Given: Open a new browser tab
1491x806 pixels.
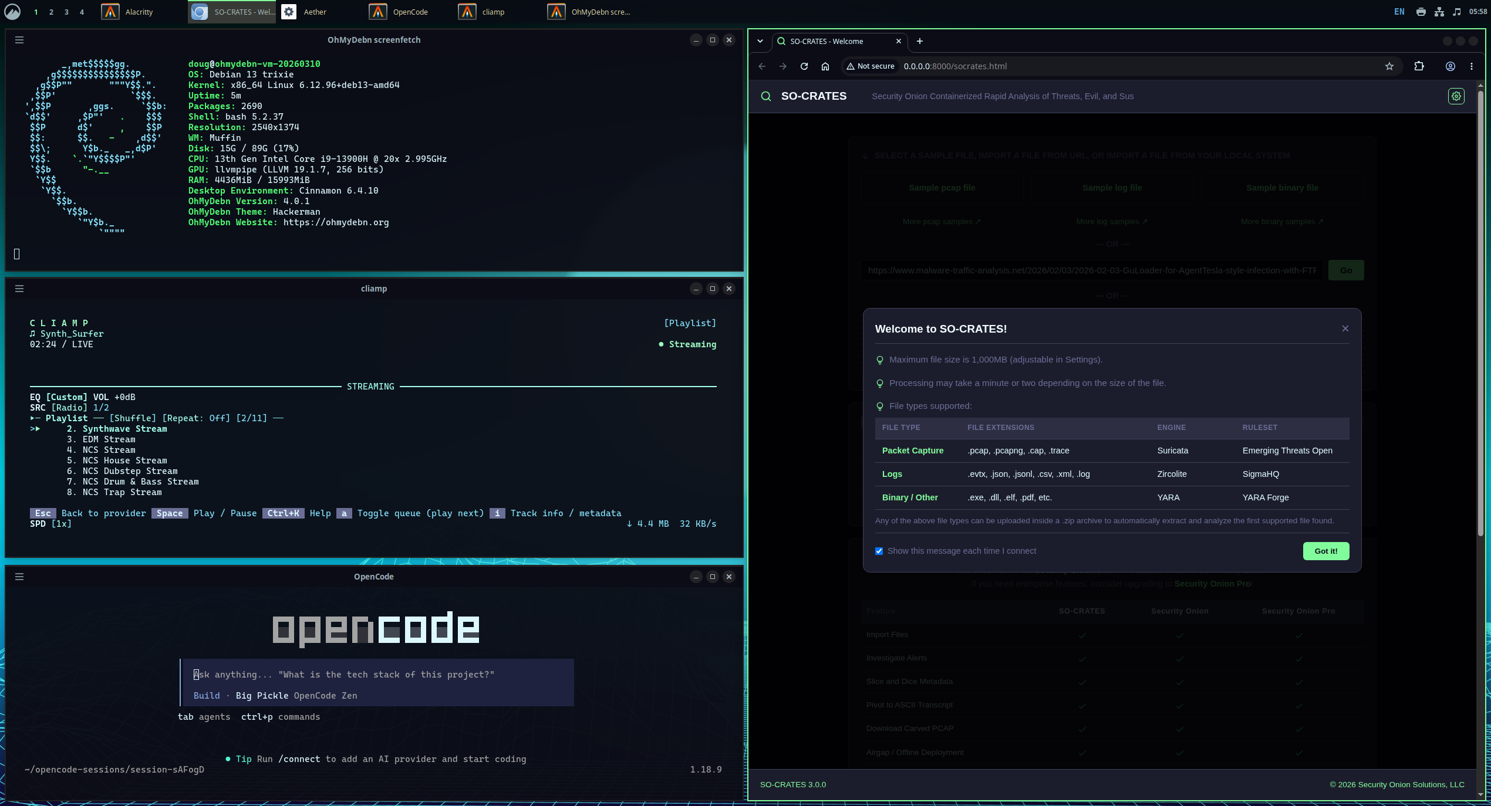Looking at the screenshot, I should click(920, 41).
